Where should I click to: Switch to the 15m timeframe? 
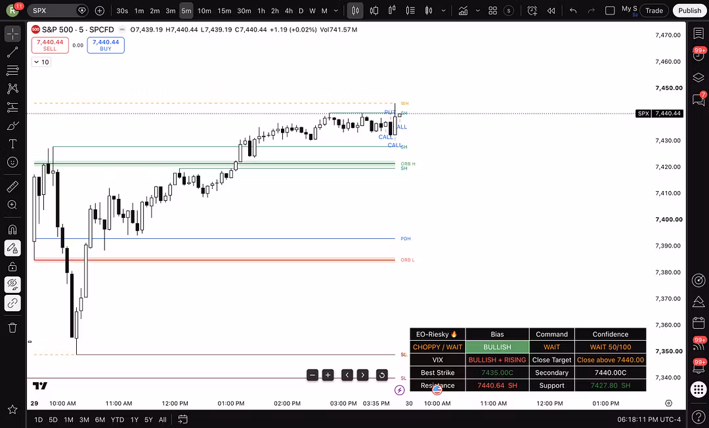click(x=225, y=11)
